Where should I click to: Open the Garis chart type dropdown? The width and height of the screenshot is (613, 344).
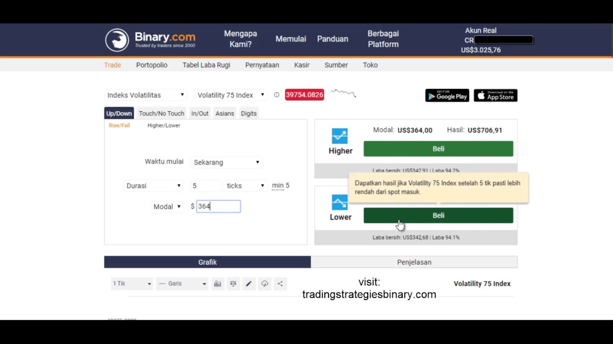click(182, 284)
